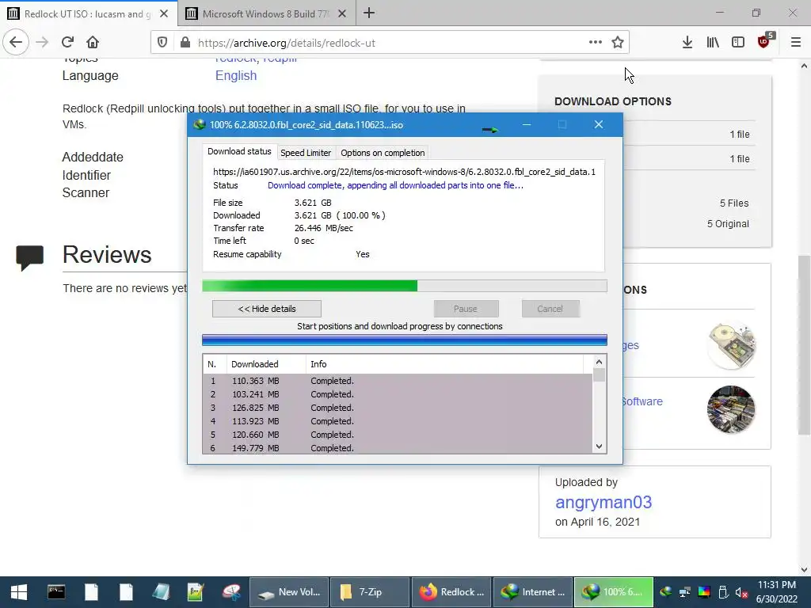811x608 pixels.
Task: Click the muted volume tray icon
Action: click(x=741, y=592)
